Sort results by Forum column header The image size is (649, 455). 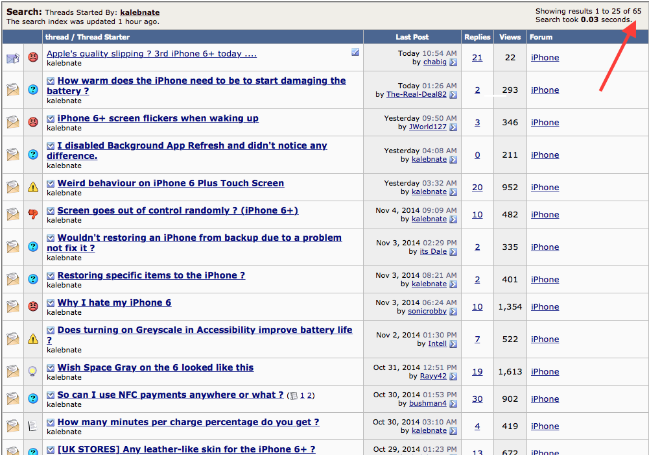[x=541, y=37]
